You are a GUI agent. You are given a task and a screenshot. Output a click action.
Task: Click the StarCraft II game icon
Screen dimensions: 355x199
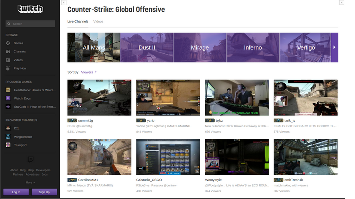8,107
